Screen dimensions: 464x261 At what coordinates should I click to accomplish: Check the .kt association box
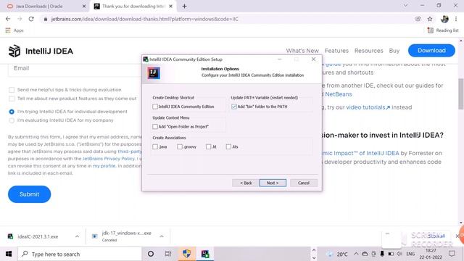209,146
